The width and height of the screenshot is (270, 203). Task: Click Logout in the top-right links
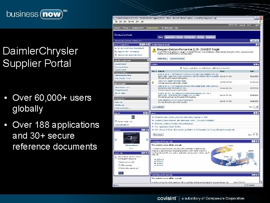[256, 25]
